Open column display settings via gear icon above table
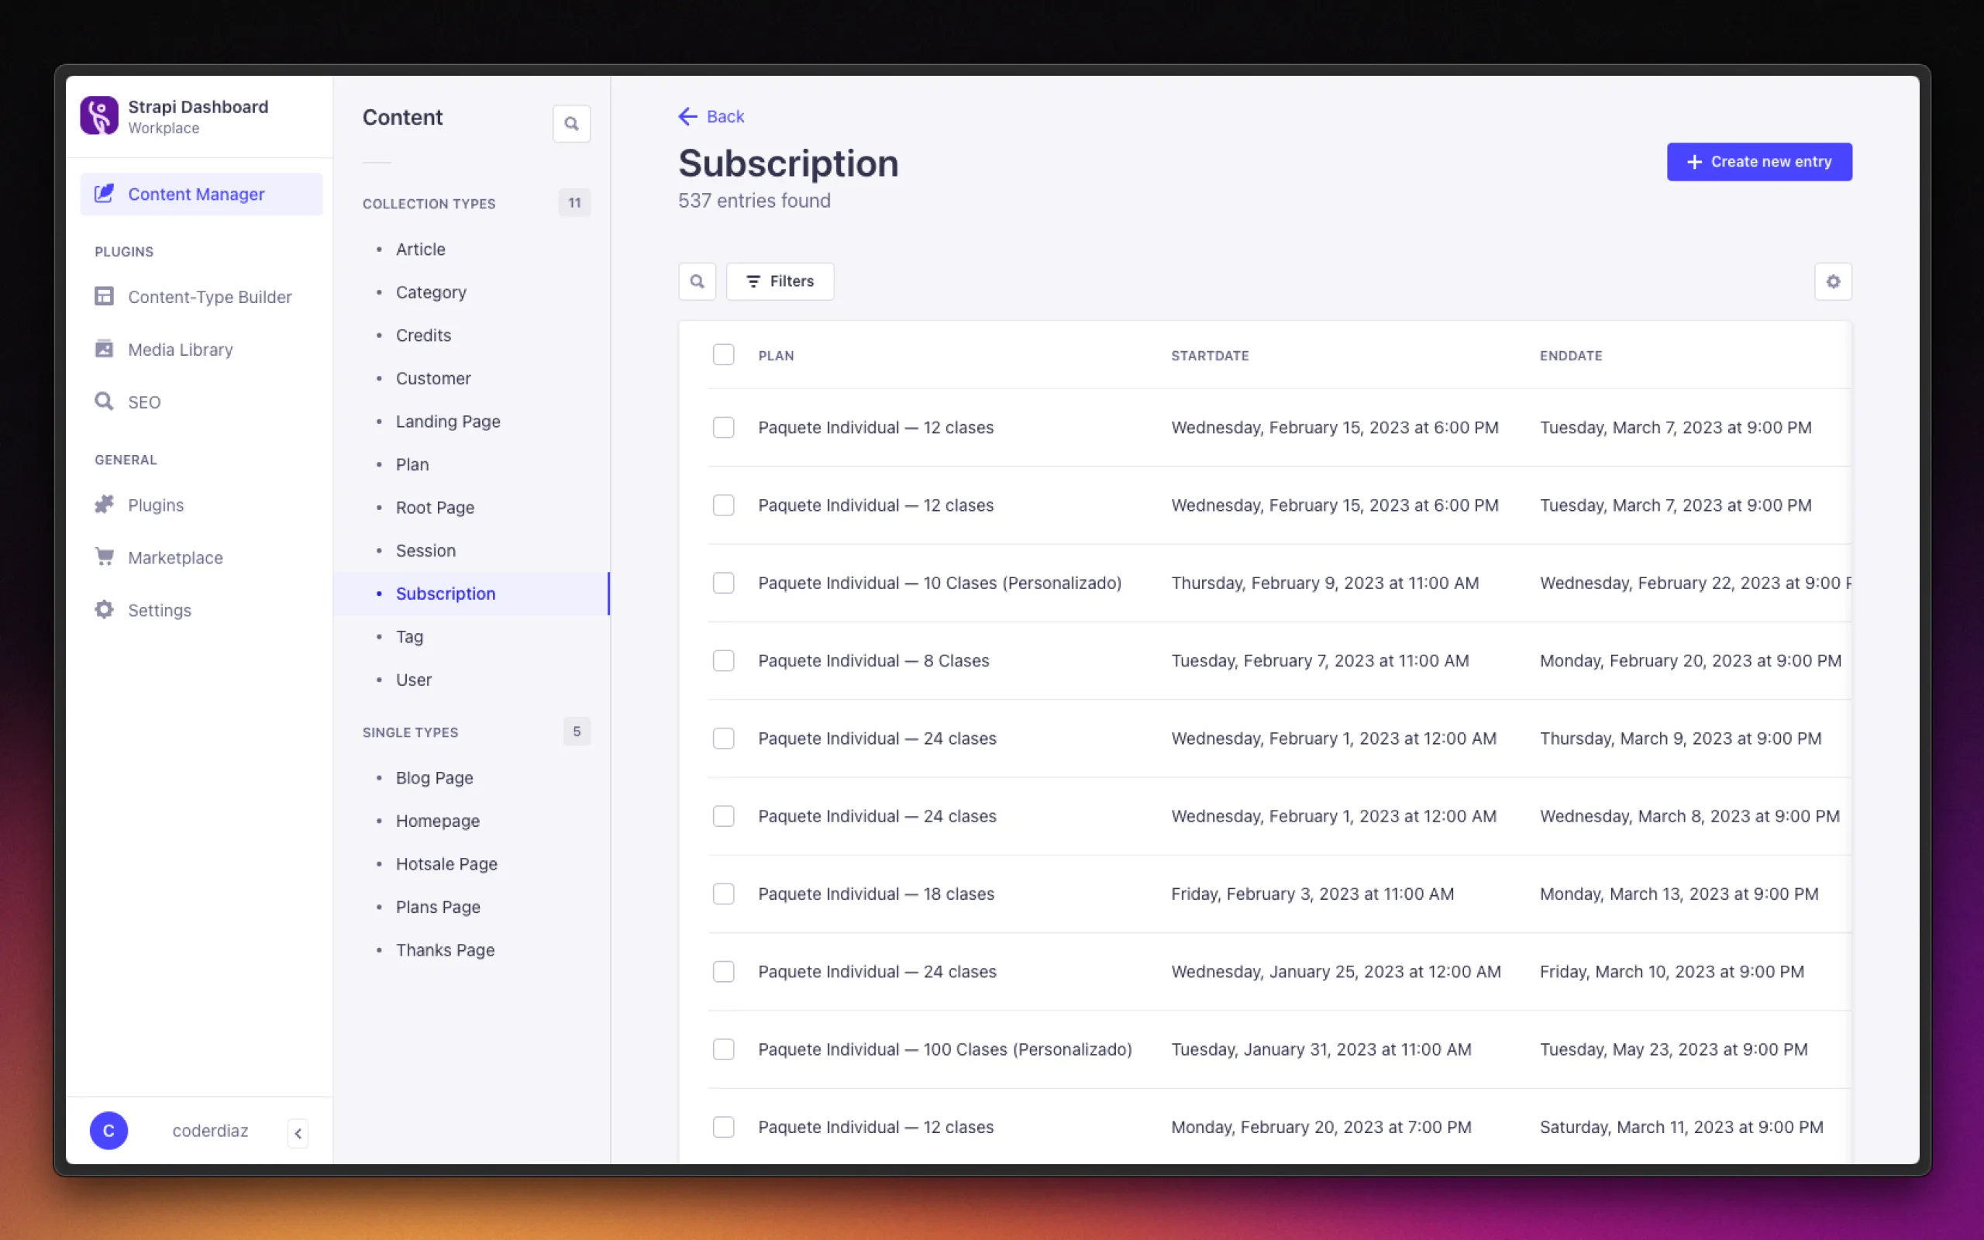Viewport: 1984px width, 1240px height. (x=1834, y=281)
